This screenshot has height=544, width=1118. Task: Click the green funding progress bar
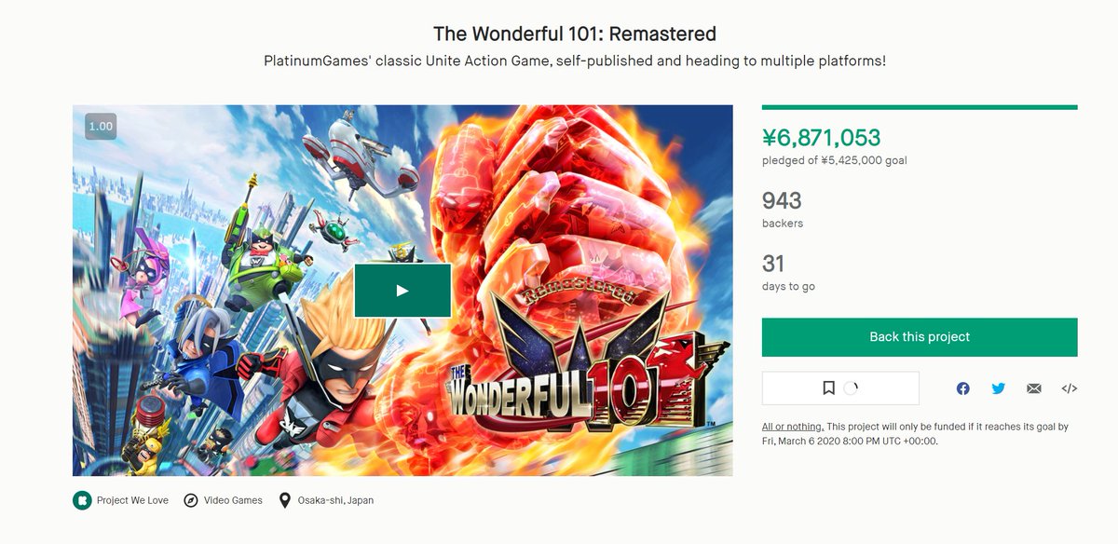[x=920, y=107]
